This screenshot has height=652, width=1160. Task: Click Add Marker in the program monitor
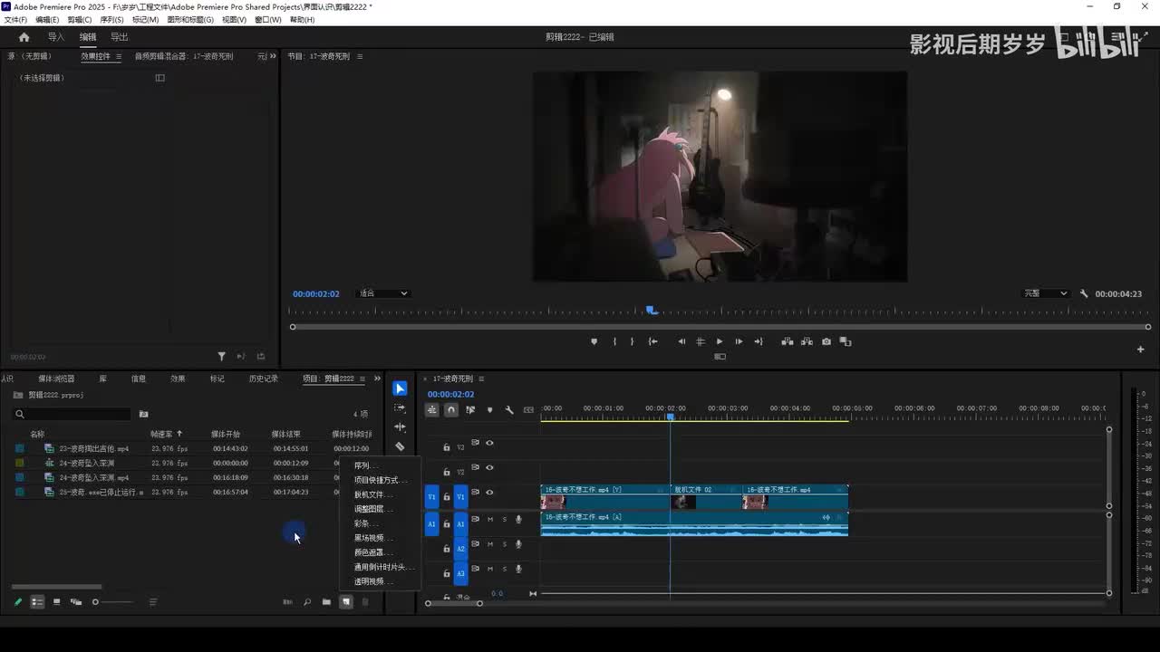tap(594, 341)
